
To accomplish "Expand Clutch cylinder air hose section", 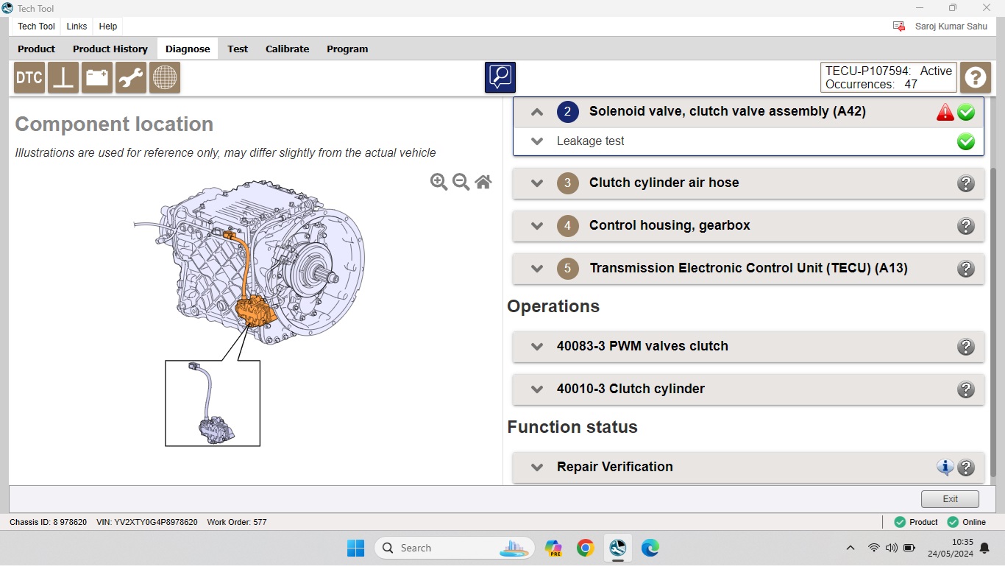I will (x=537, y=183).
